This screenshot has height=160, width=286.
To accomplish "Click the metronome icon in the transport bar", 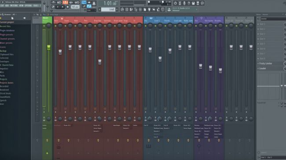I will tap(53, 2).
